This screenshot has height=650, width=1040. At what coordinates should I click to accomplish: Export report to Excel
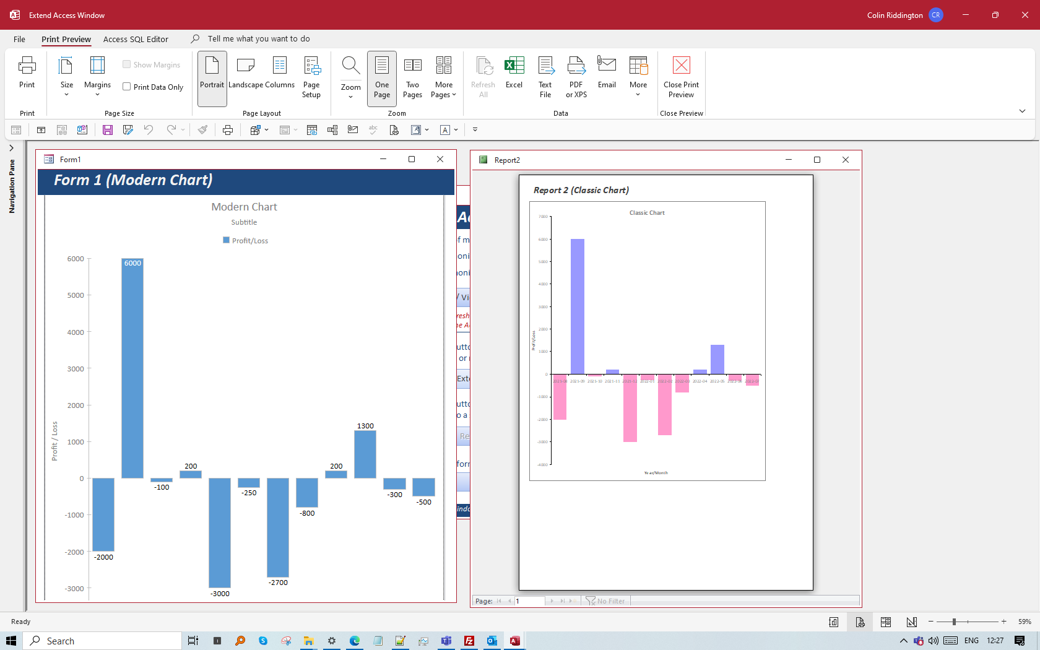[514, 73]
